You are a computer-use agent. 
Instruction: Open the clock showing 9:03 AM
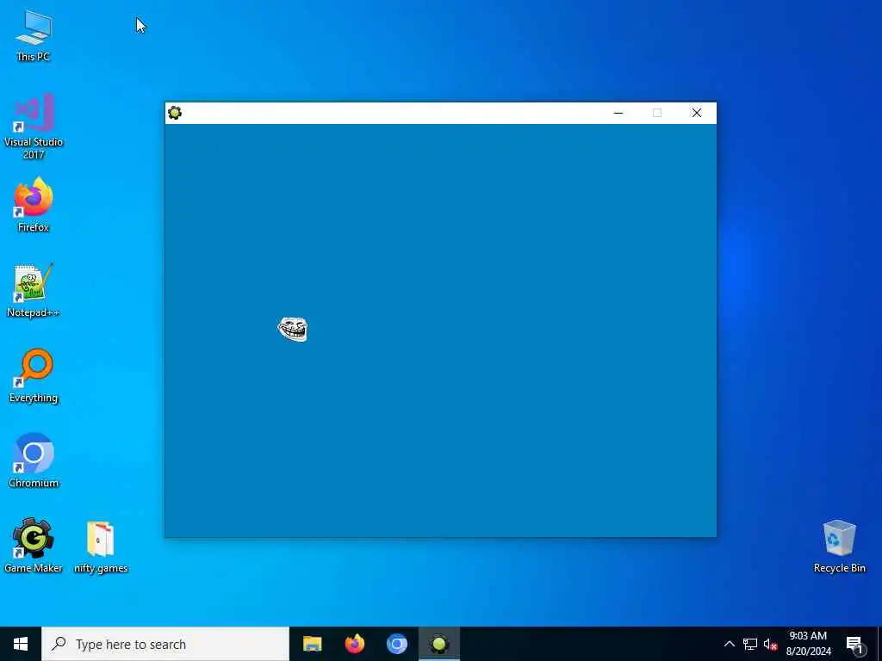pyautogui.click(x=808, y=644)
